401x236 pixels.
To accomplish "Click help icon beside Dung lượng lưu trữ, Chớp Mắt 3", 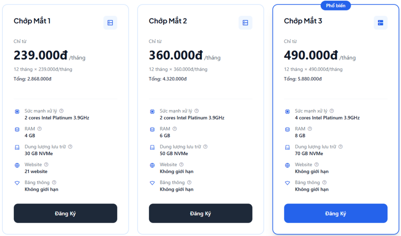I will coord(340,147).
